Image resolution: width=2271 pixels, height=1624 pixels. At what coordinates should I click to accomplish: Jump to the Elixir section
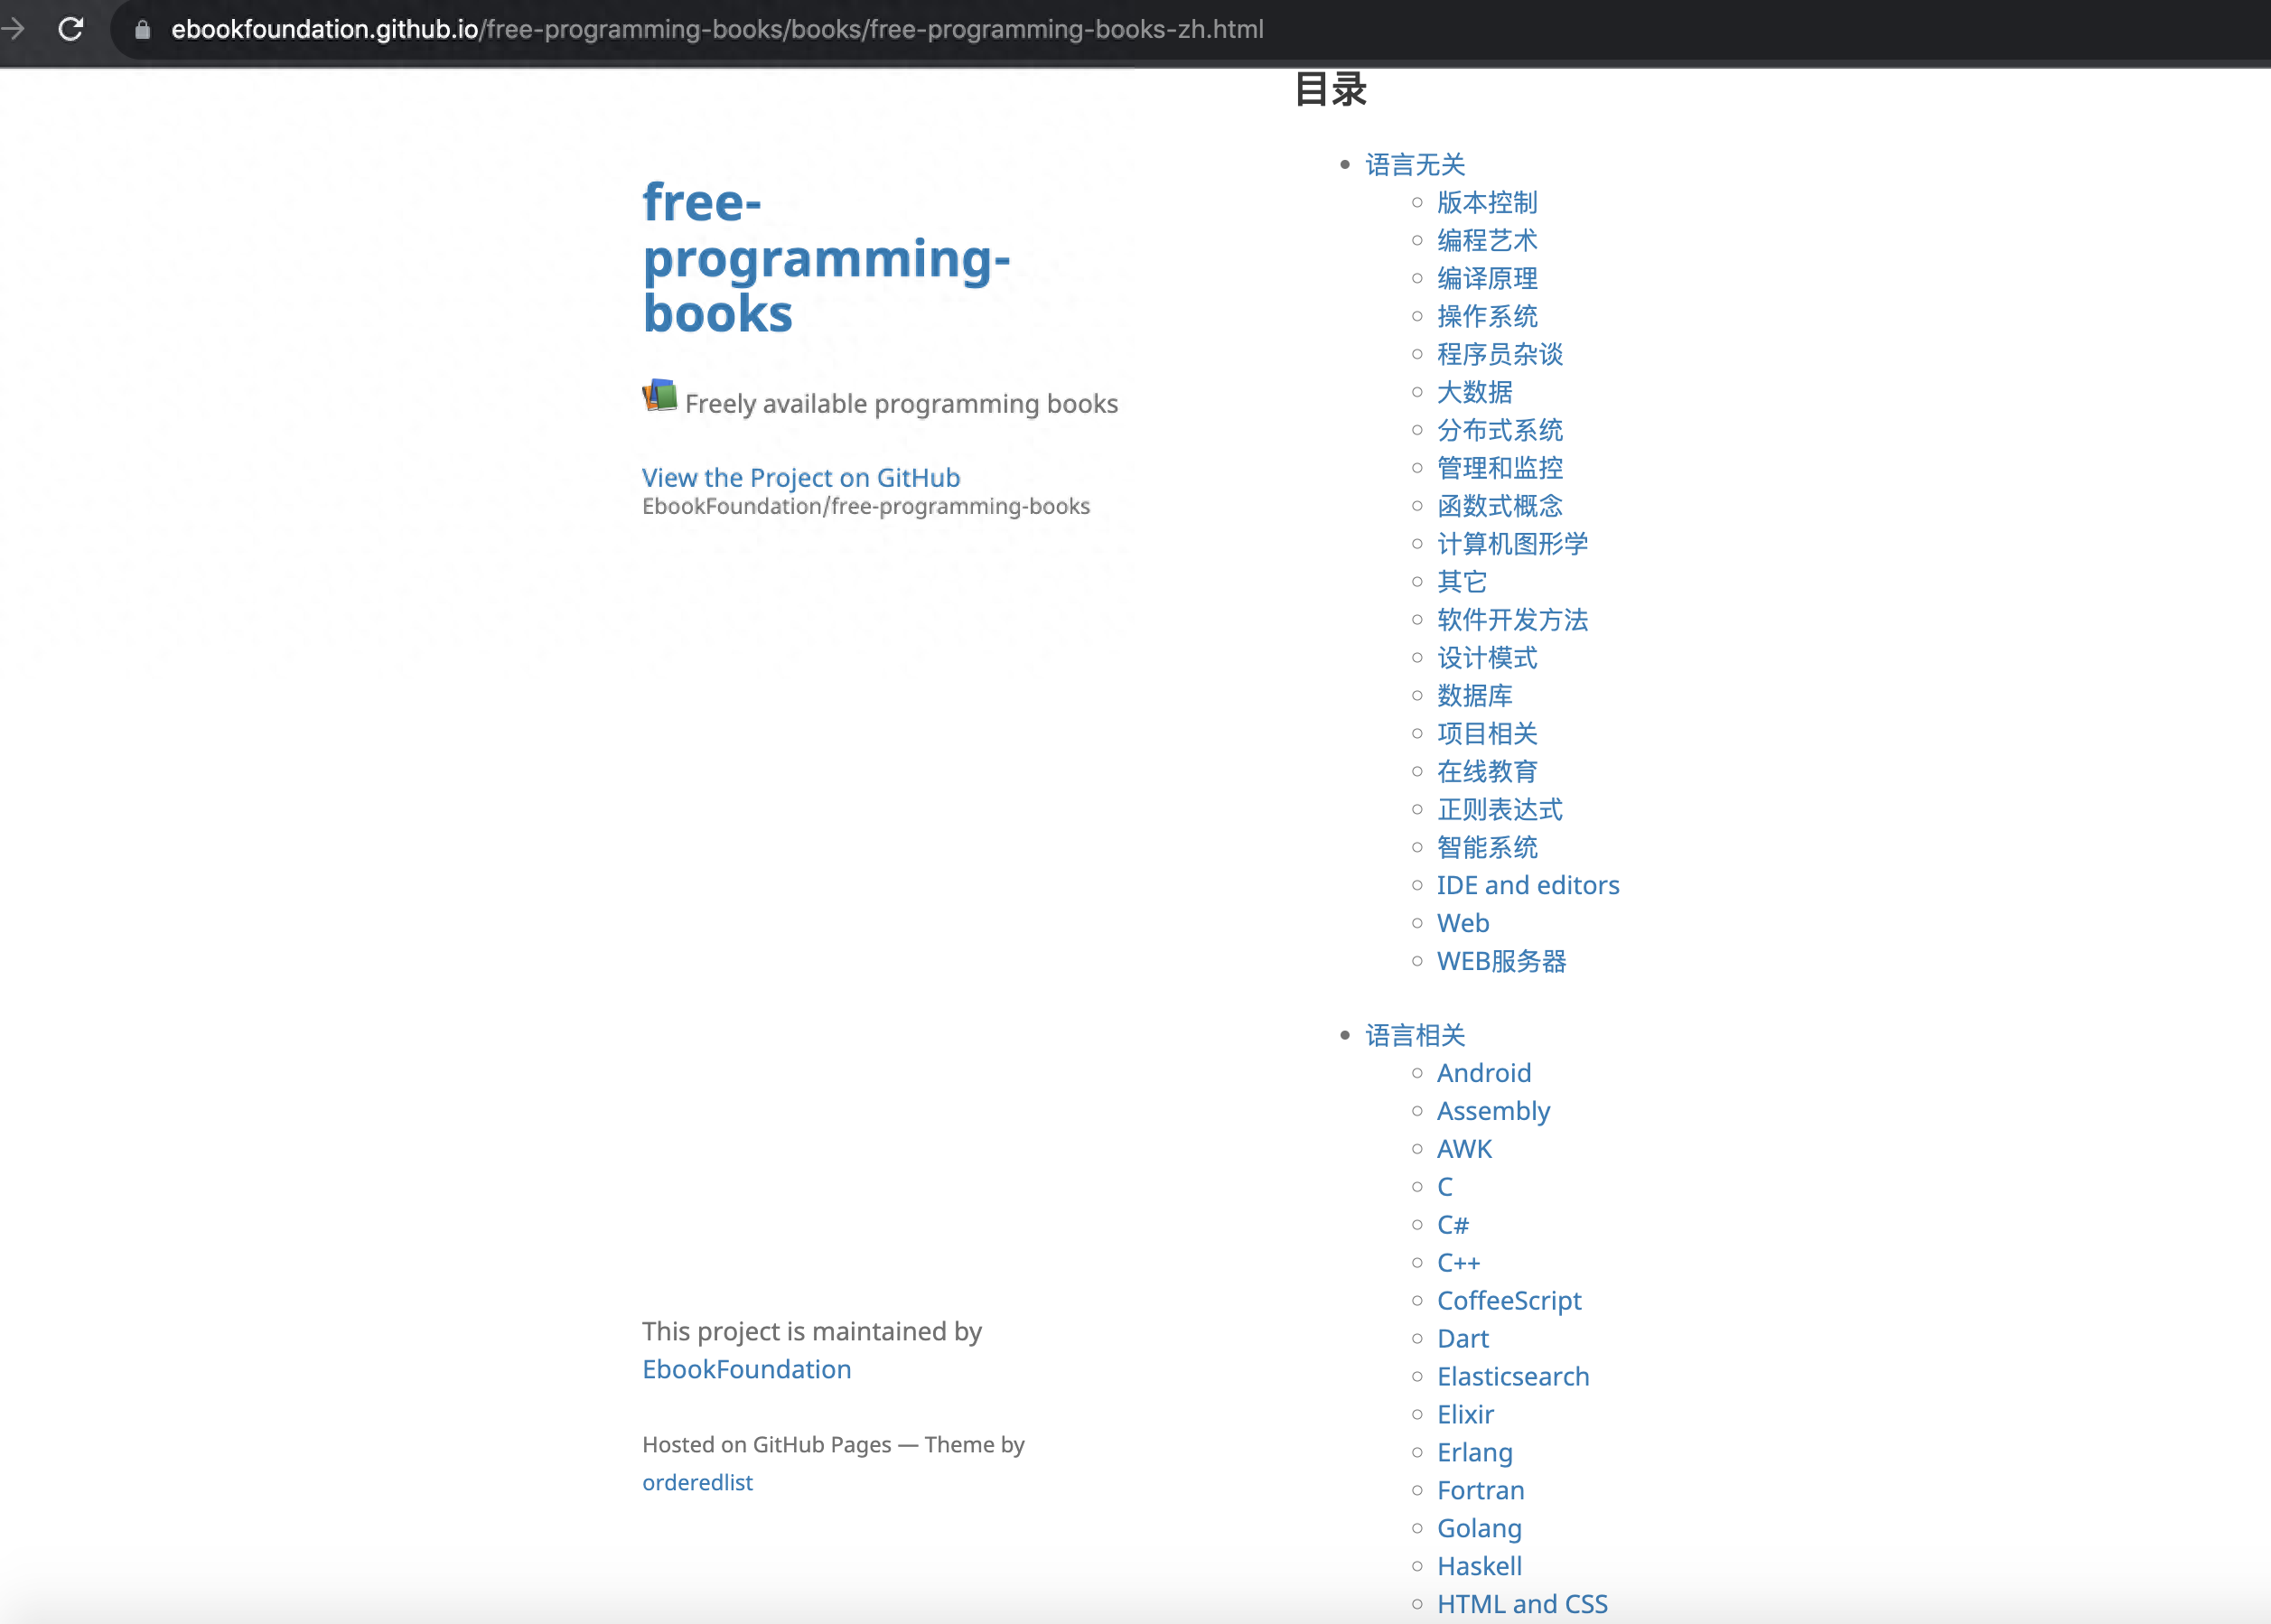[1465, 1415]
